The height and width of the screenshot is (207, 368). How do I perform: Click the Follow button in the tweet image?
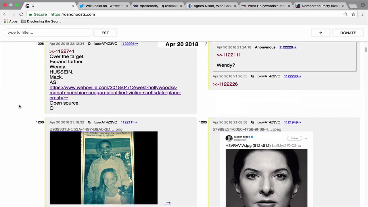[x=294, y=138]
